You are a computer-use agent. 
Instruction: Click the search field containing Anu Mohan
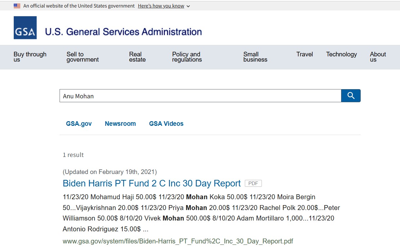(200, 96)
